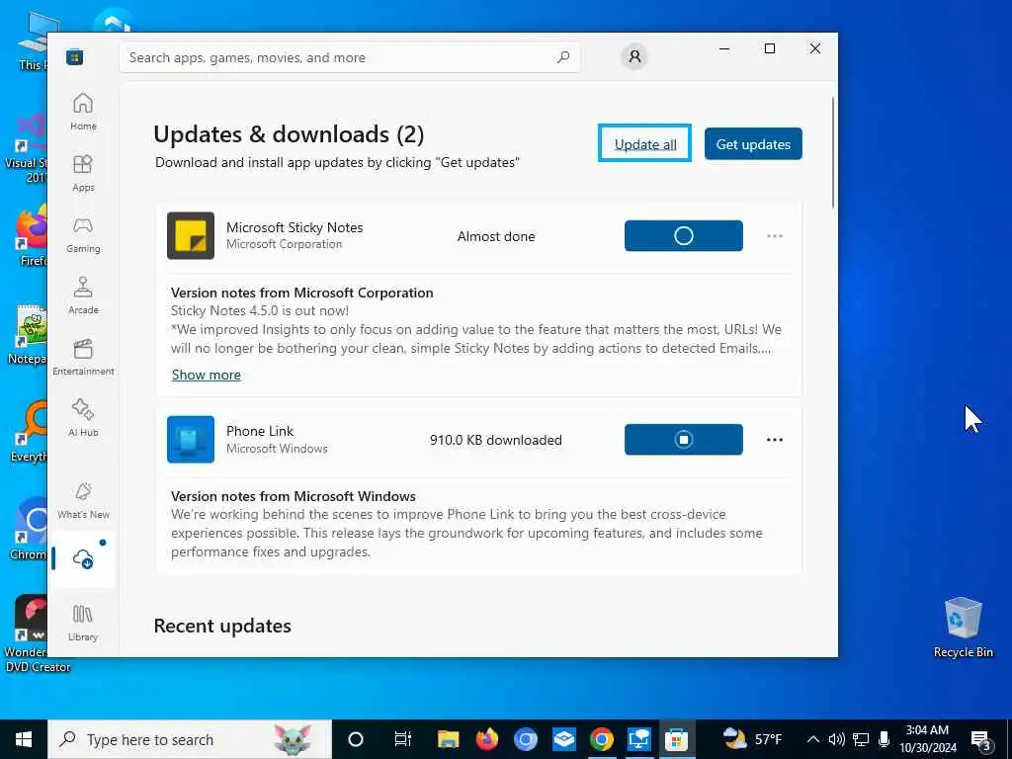Click the Microsoft Sticky Notes title
Image resolution: width=1012 pixels, height=759 pixels.
pyautogui.click(x=295, y=227)
